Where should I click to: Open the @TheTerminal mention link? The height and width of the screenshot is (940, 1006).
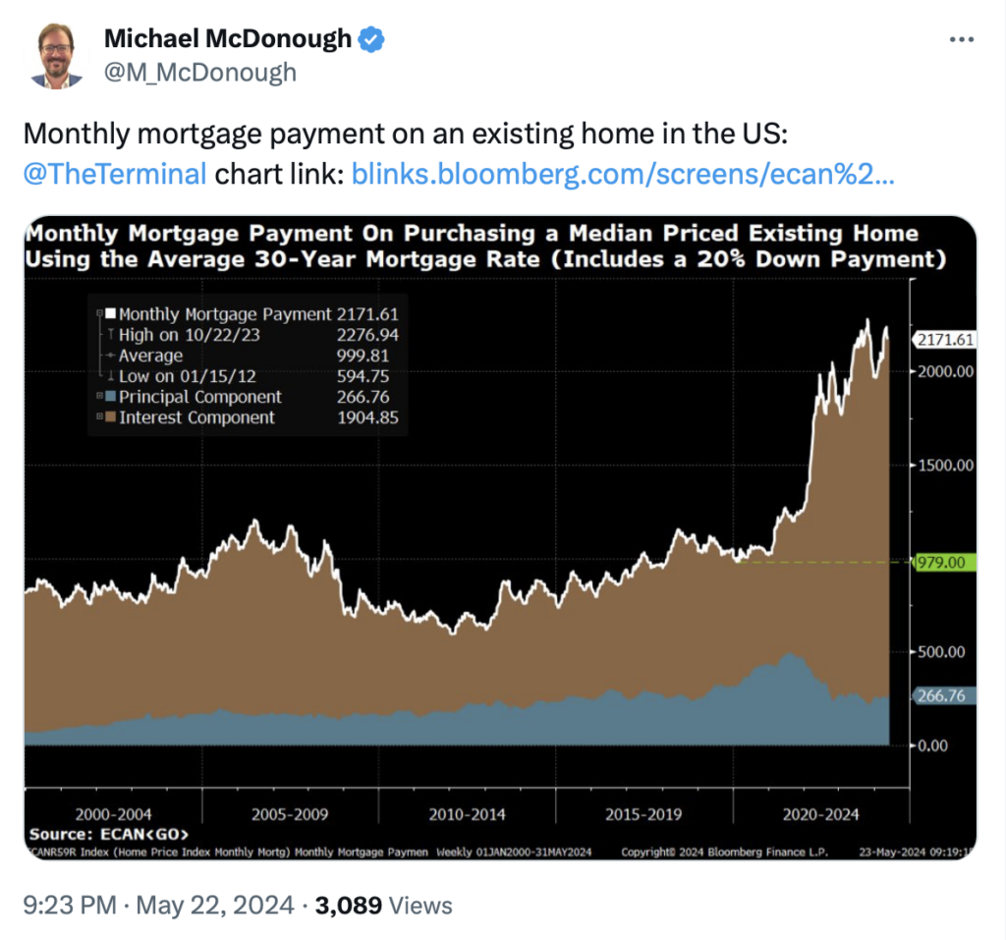(115, 174)
